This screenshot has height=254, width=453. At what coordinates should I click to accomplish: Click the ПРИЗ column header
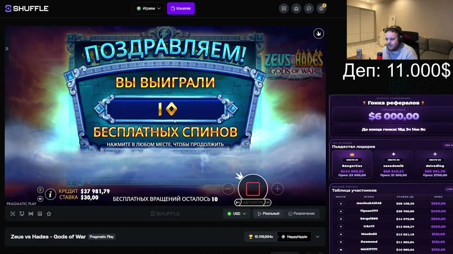coord(438,197)
